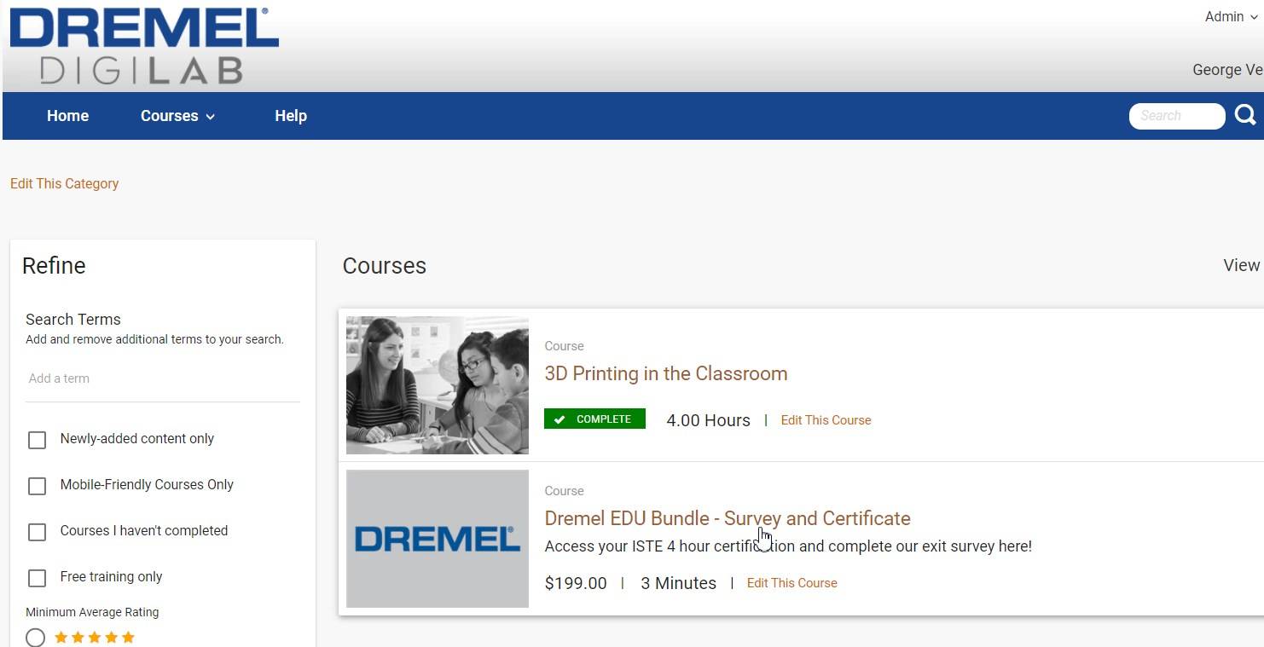Click the Edit This Category link

pyautogui.click(x=64, y=183)
